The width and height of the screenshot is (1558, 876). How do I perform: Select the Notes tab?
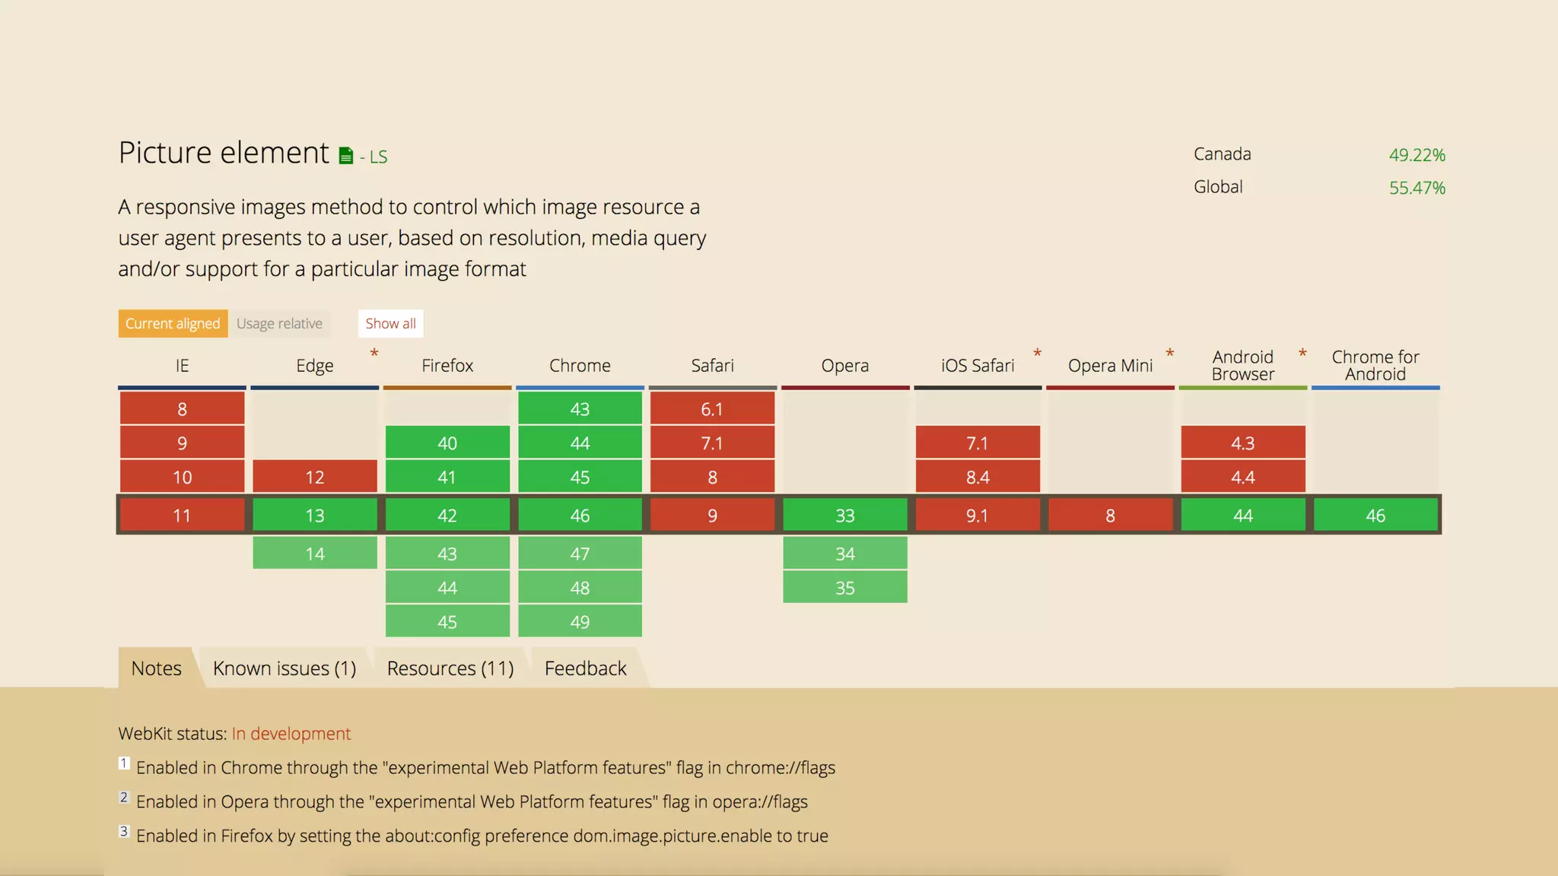156,668
